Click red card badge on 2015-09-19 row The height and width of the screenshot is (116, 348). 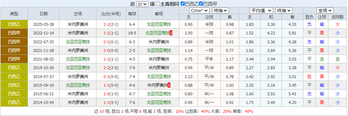click(169, 85)
